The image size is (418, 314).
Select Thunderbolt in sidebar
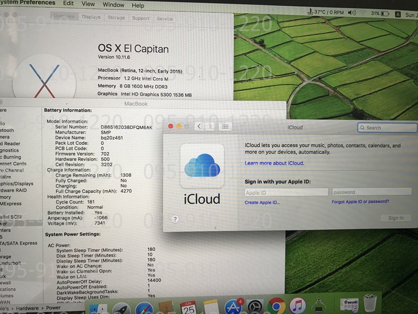(10, 263)
